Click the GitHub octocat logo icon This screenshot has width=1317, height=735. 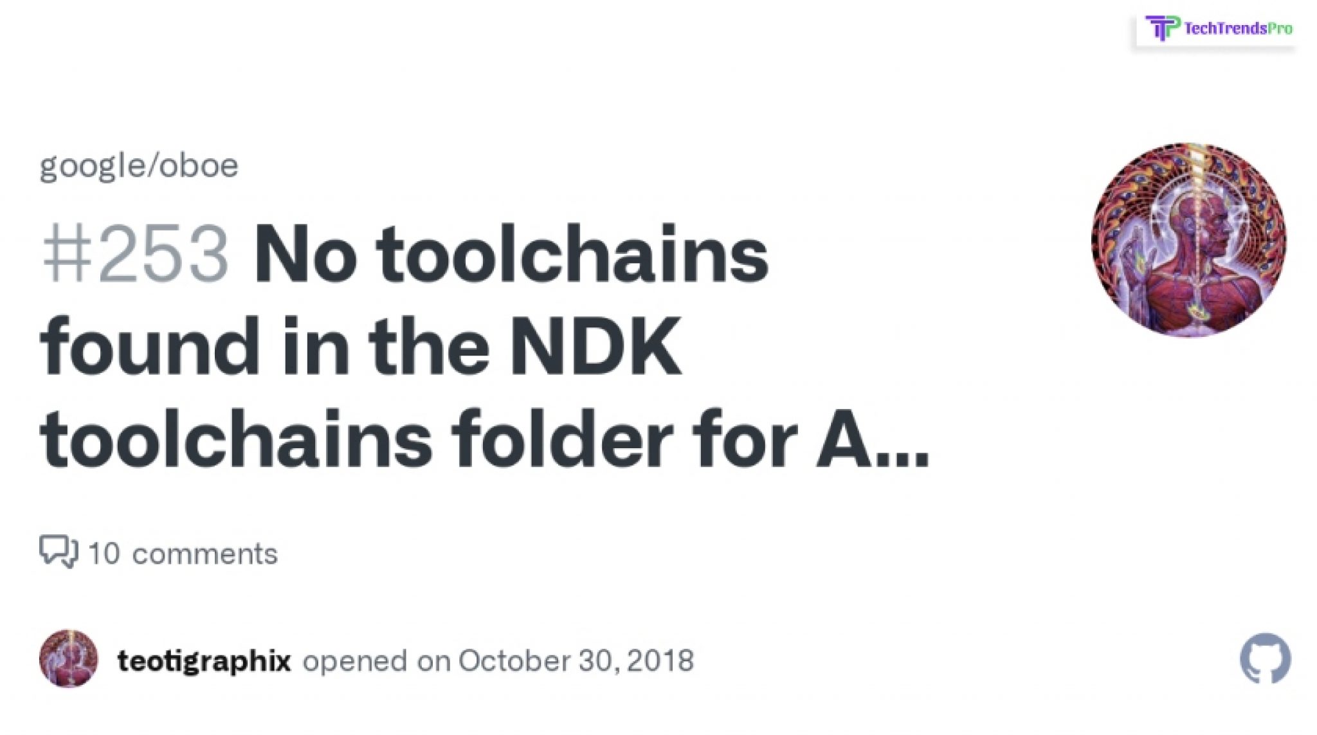click(x=1265, y=658)
